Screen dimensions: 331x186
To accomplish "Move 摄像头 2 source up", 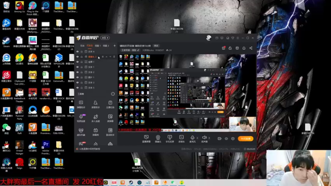I will point(106,57).
